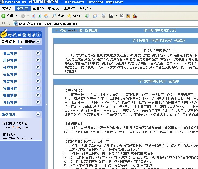Expand the 常规设置 chevron
This screenshot has height=169, width=198.
coord(38,88)
